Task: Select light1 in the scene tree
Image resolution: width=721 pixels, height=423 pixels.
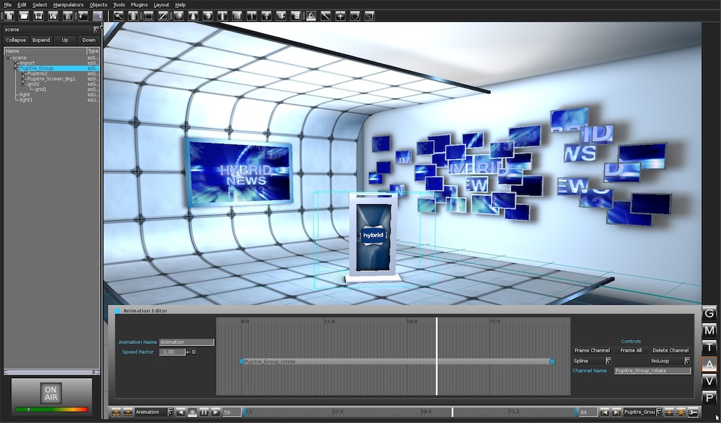Action: pos(26,100)
